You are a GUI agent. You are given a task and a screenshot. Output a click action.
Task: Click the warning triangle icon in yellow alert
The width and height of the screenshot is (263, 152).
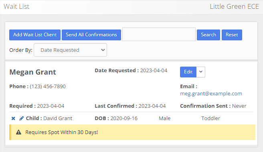[18, 132]
